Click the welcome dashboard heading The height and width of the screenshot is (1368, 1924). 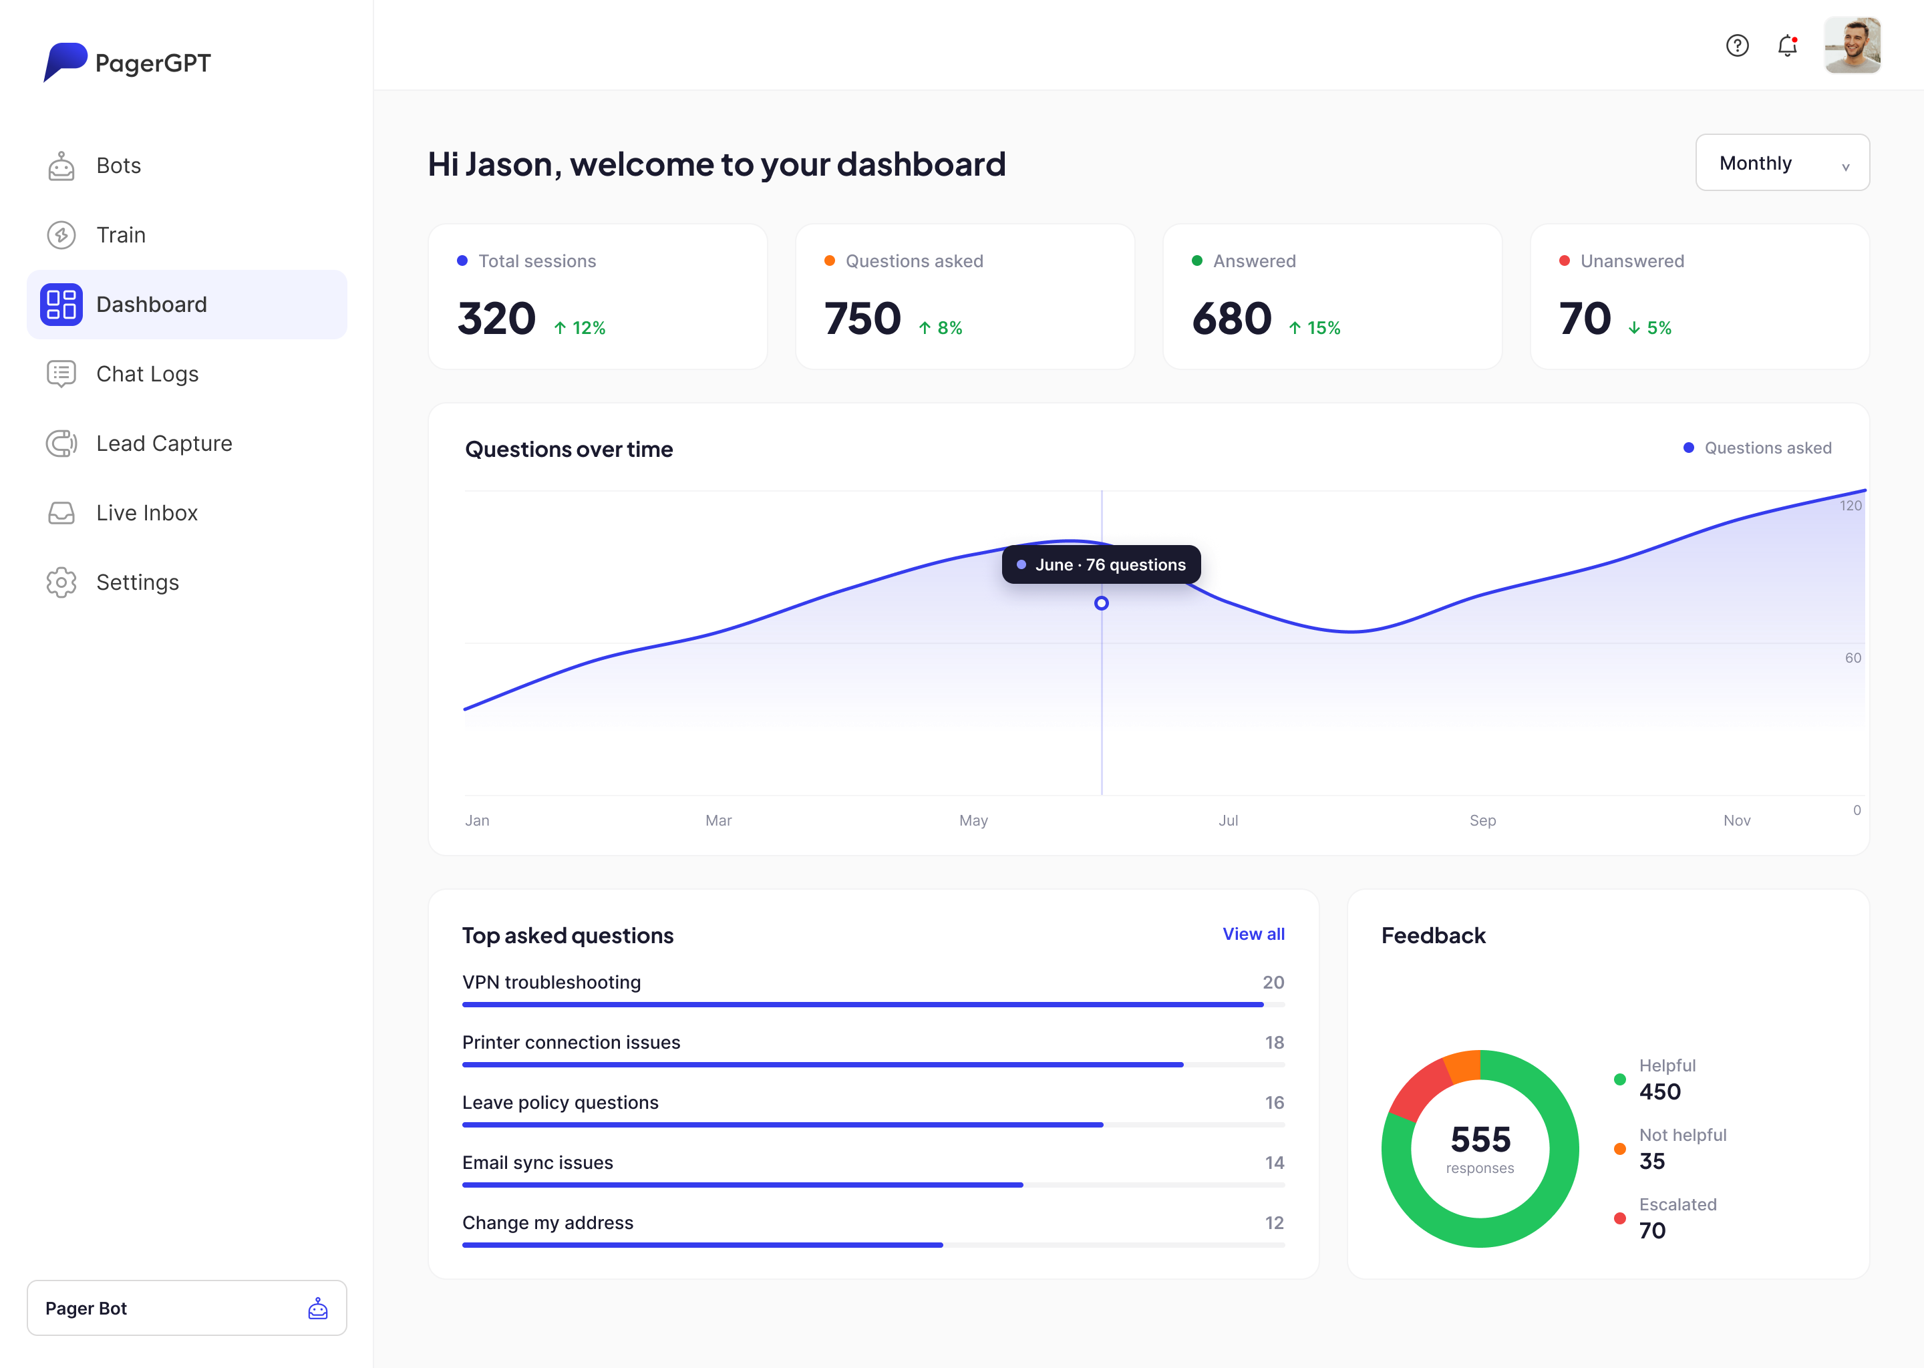click(717, 164)
